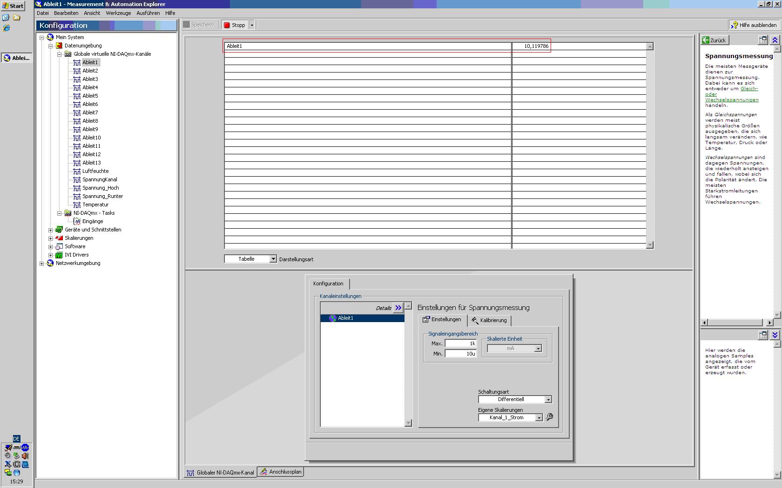Click the Luftfeuchte channel icon
The width and height of the screenshot is (782, 488).
pyautogui.click(x=77, y=171)
